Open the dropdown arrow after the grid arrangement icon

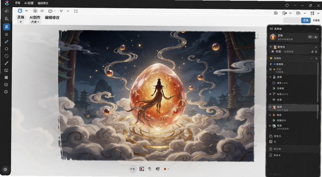click(318, 13)
